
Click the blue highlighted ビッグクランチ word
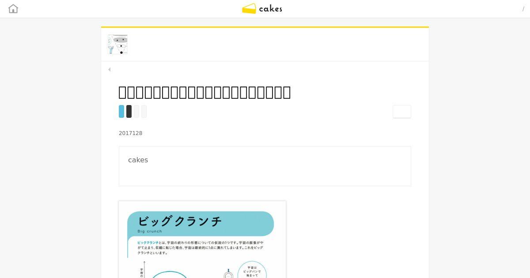[148, 243]
